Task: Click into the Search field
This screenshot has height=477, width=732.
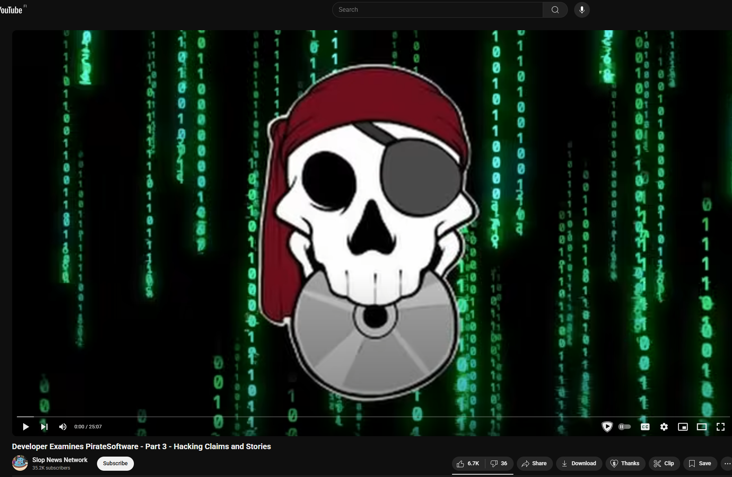Action: pyautogui.click(x=437, y=10)
